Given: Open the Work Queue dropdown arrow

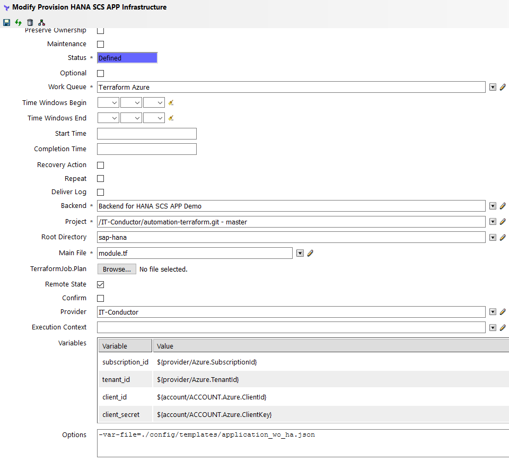Looking at the screenshot, I should 493,87.
